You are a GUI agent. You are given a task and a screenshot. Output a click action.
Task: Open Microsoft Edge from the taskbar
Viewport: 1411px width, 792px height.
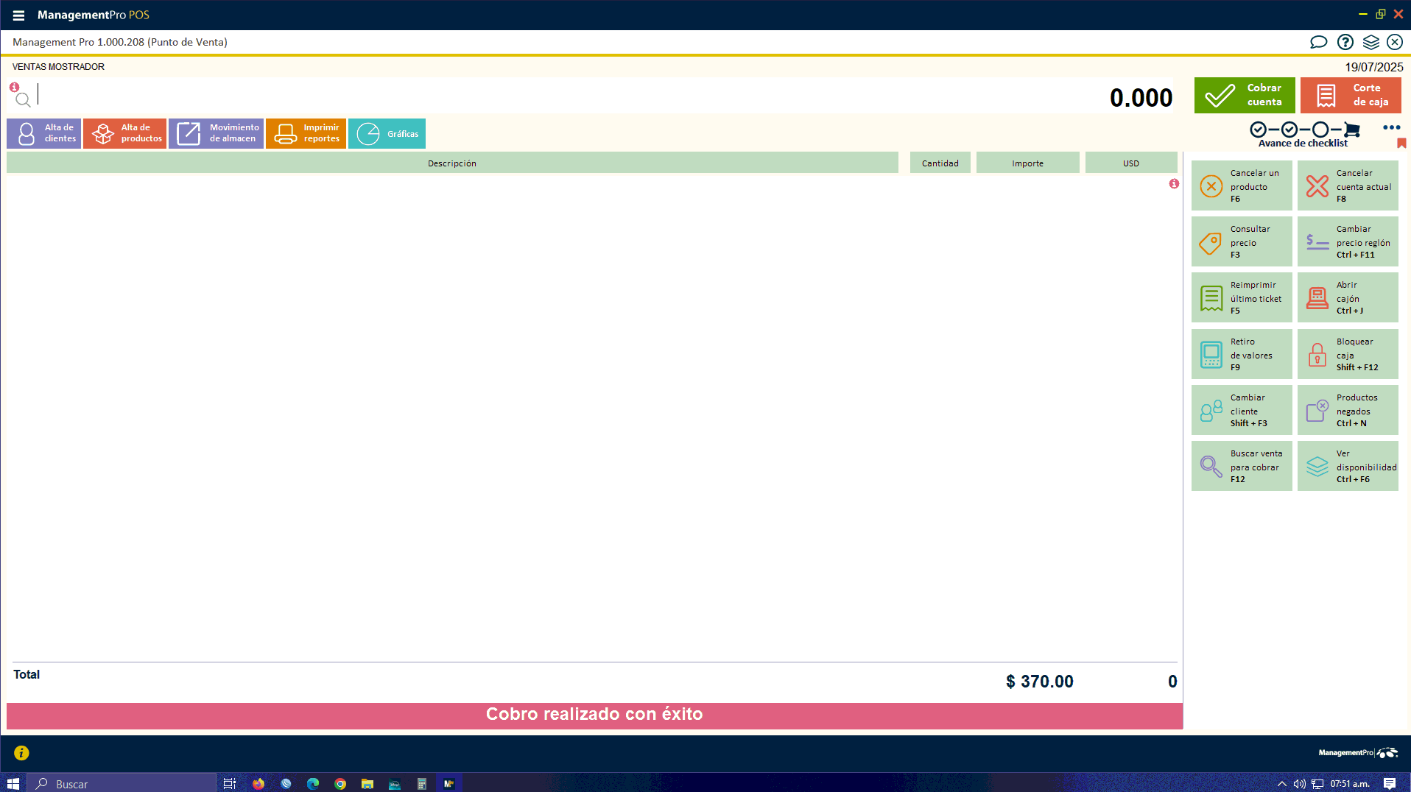(x=313, y=783)
